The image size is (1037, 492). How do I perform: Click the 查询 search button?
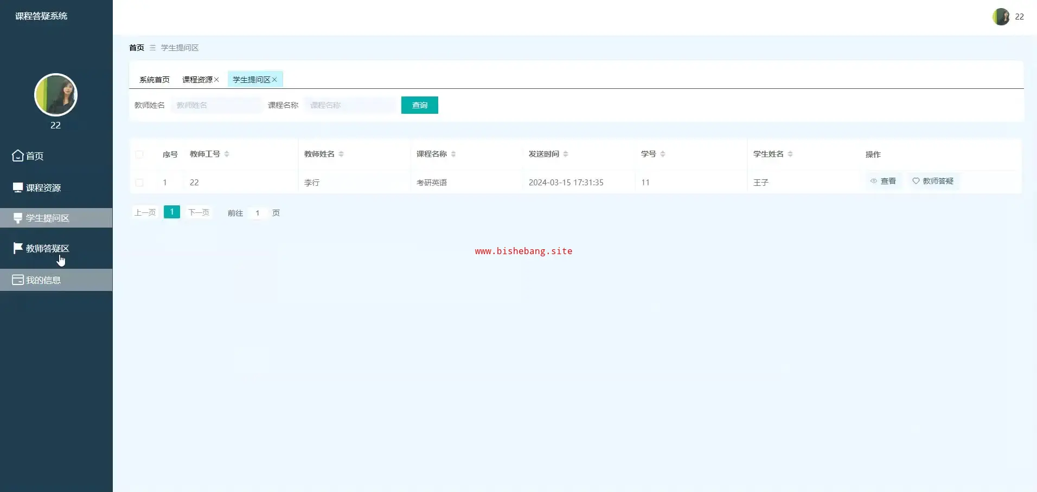tap(420, 105)
